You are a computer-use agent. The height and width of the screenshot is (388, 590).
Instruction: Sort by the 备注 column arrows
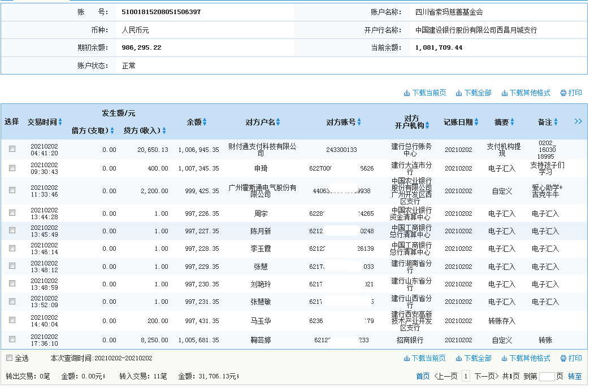coord(556,123)
